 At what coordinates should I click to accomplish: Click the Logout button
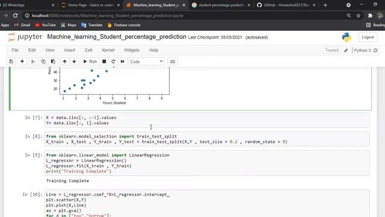click(368, 37)
